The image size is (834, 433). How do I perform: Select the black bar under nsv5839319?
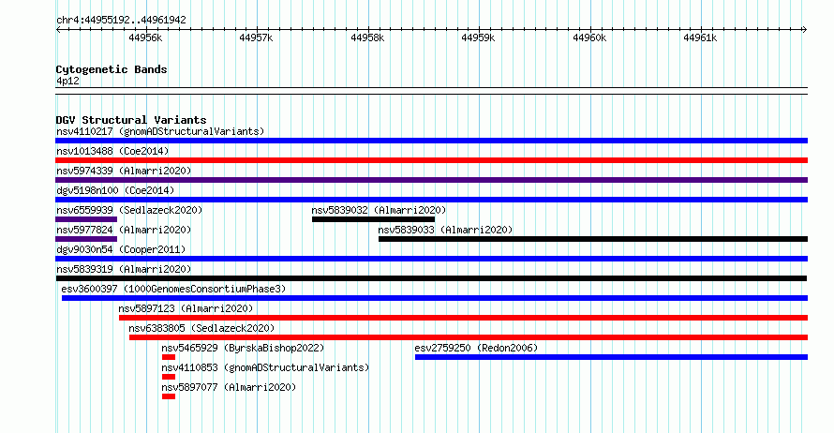(x=431, y=278)
